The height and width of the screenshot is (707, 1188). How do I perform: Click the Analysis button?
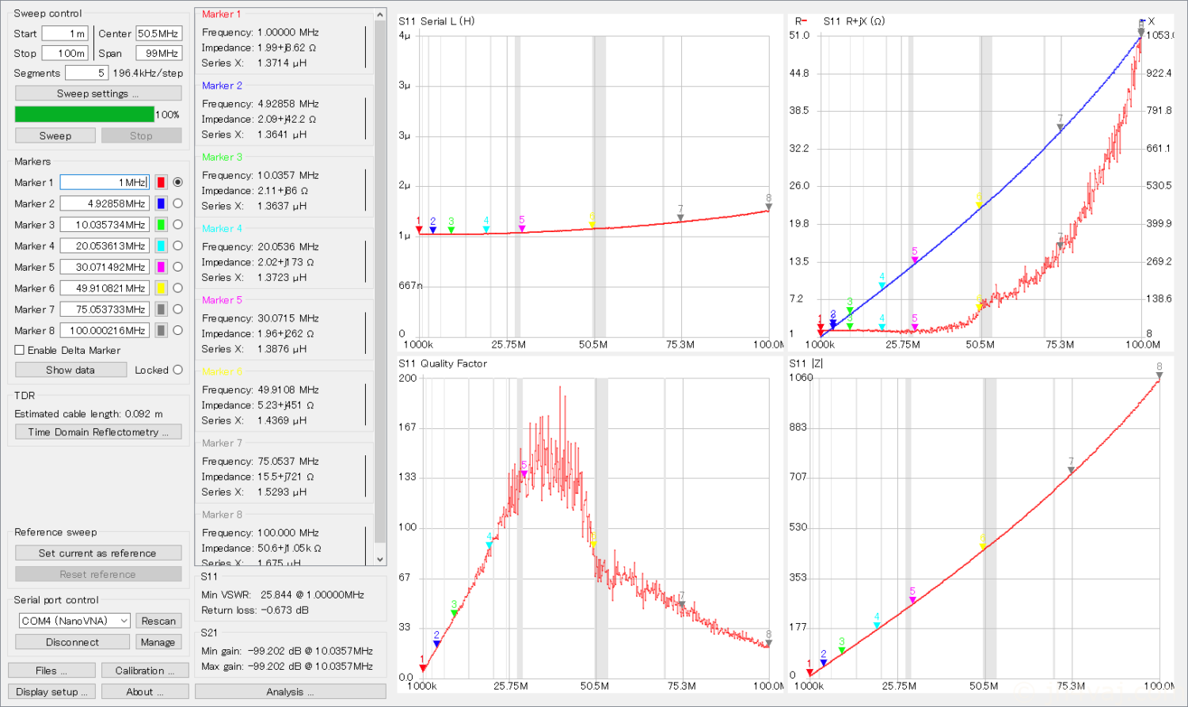(290, 691)
